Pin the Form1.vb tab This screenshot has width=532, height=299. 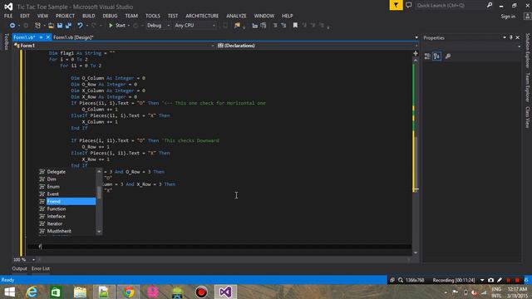pos(41,37)
